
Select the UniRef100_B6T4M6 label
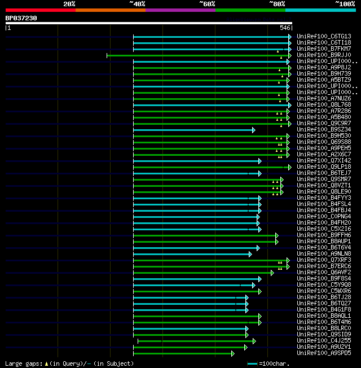[x=324, y=322]
